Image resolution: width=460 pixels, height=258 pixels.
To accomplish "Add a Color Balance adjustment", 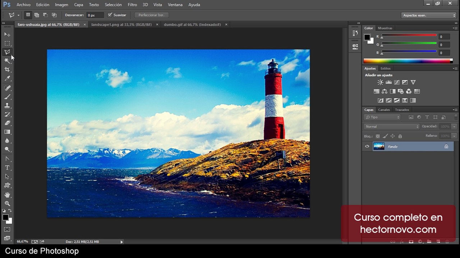I will point(385,91).
